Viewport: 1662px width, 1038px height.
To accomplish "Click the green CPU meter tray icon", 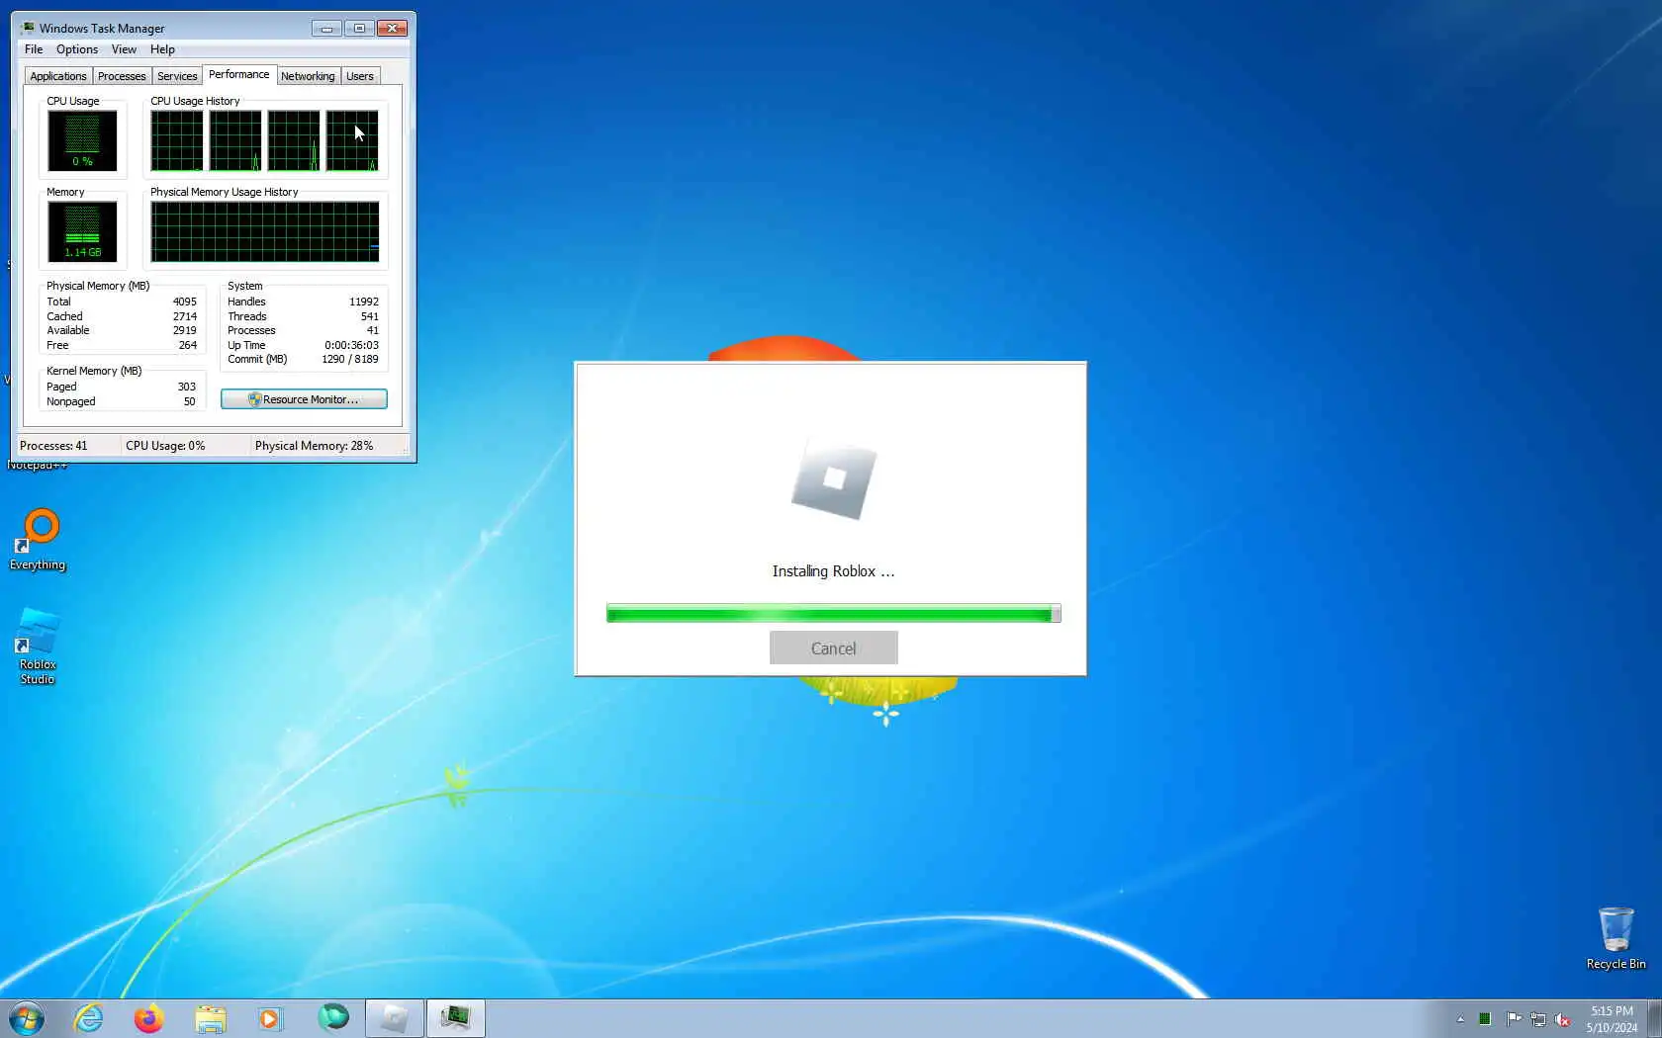I will (1485, 1019).
